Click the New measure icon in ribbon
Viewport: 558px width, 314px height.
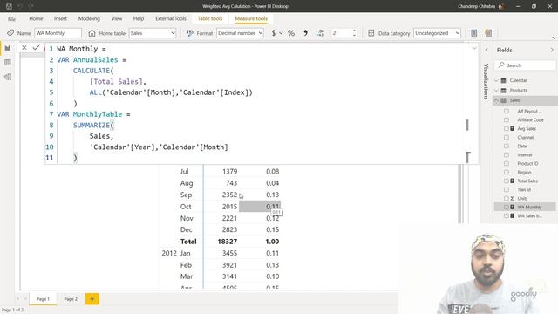click(x=474, y=33)
